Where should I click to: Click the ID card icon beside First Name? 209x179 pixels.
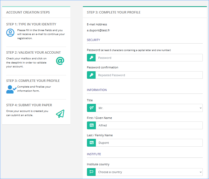[91, 125]
